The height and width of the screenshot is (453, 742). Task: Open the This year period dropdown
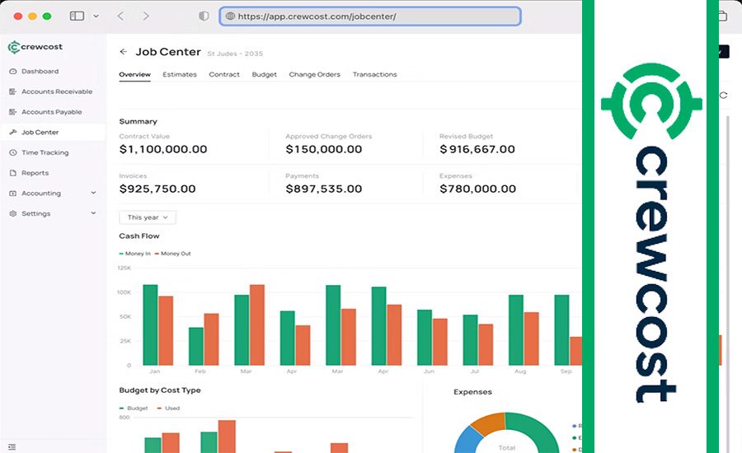pos(148,217)
